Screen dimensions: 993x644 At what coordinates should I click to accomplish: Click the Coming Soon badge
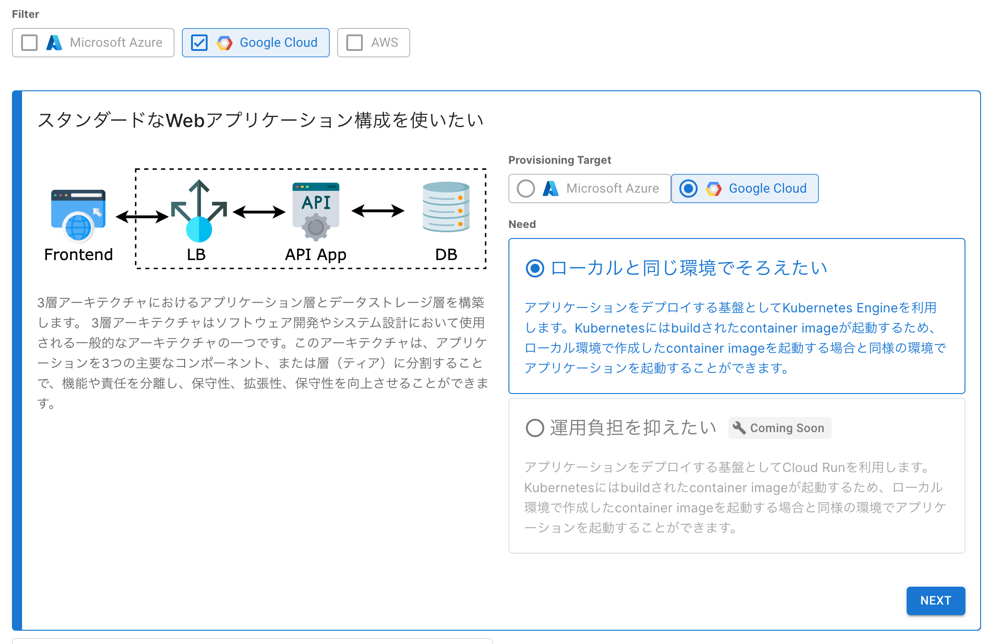tap(780, 428)
